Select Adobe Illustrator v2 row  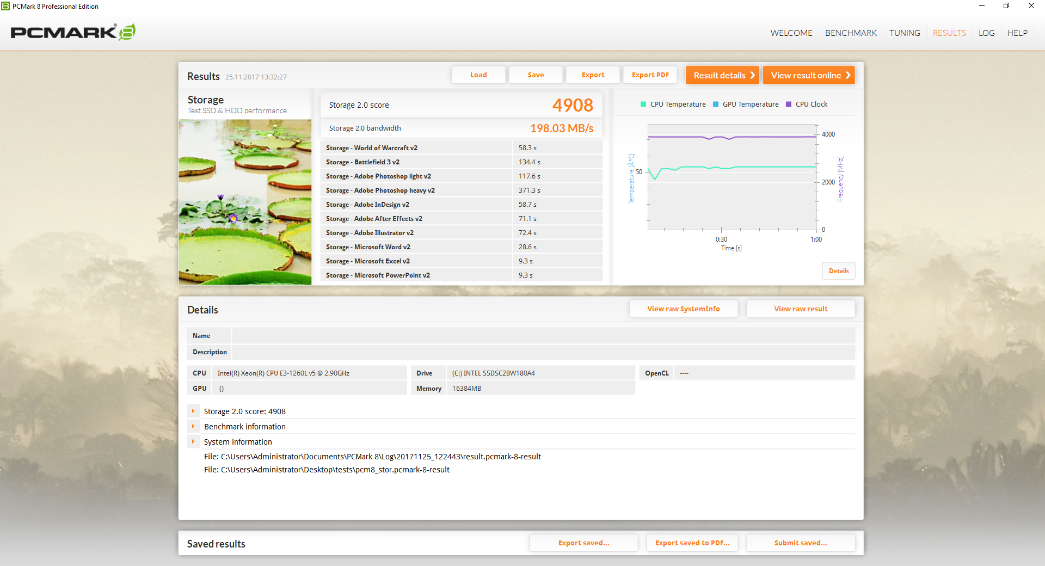point(462,233)
